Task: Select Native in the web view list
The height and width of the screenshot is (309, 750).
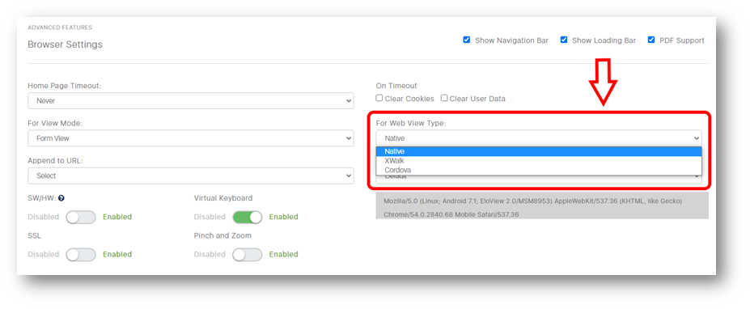Action: click(x=539, y=151)
